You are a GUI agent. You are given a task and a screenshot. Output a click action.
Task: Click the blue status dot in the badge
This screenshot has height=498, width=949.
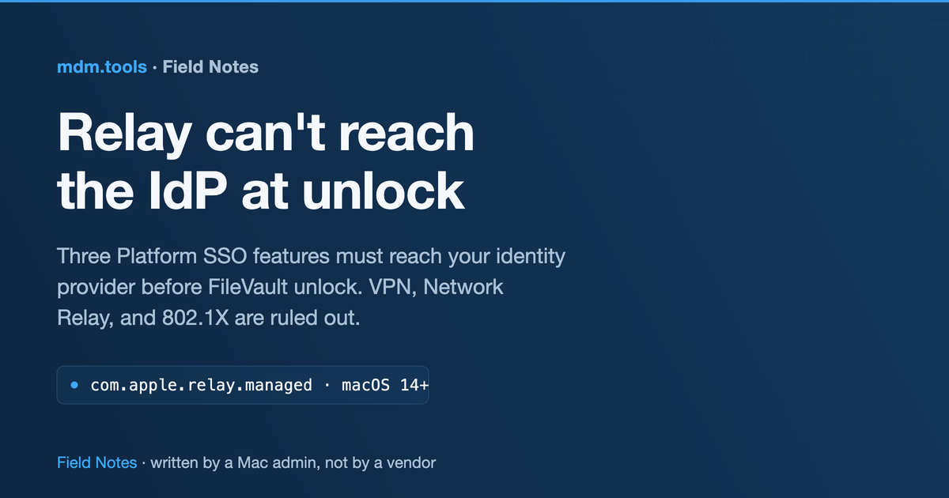click(74, 385)
